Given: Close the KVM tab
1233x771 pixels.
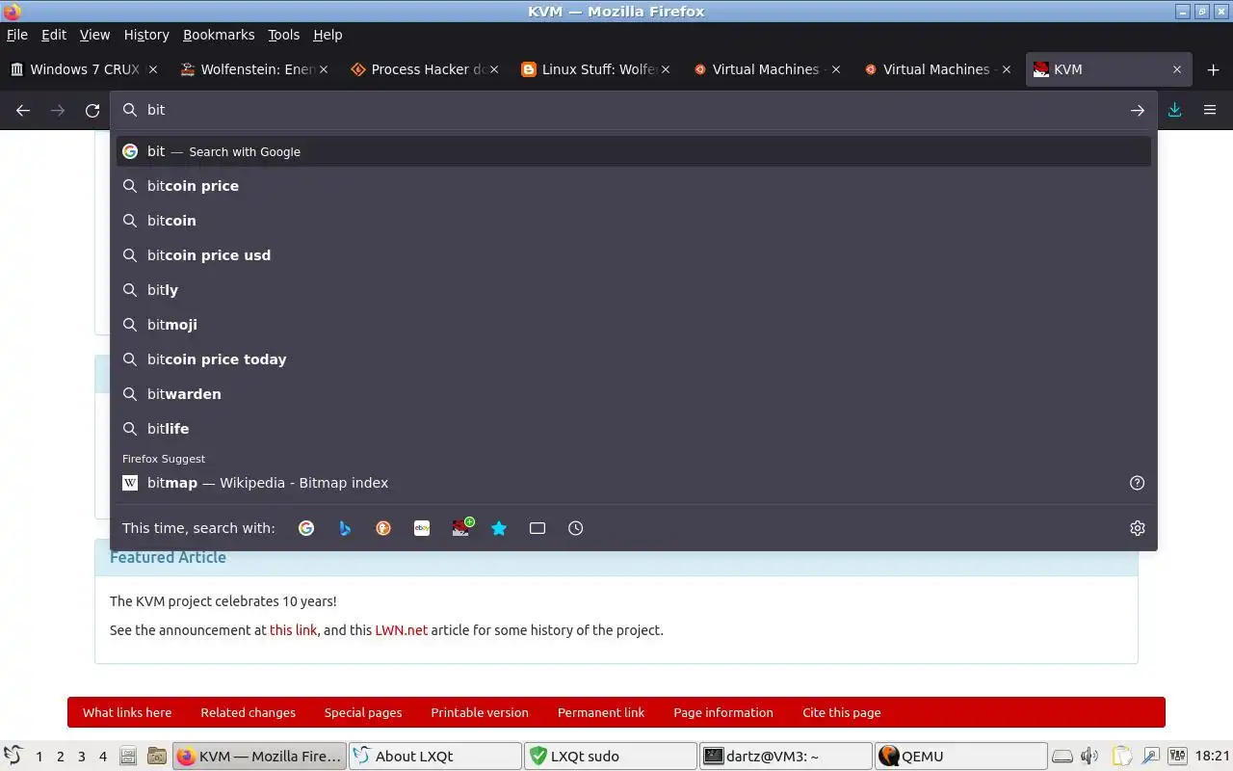Looking at the screenshot, I should click(x=1177, y=69).
